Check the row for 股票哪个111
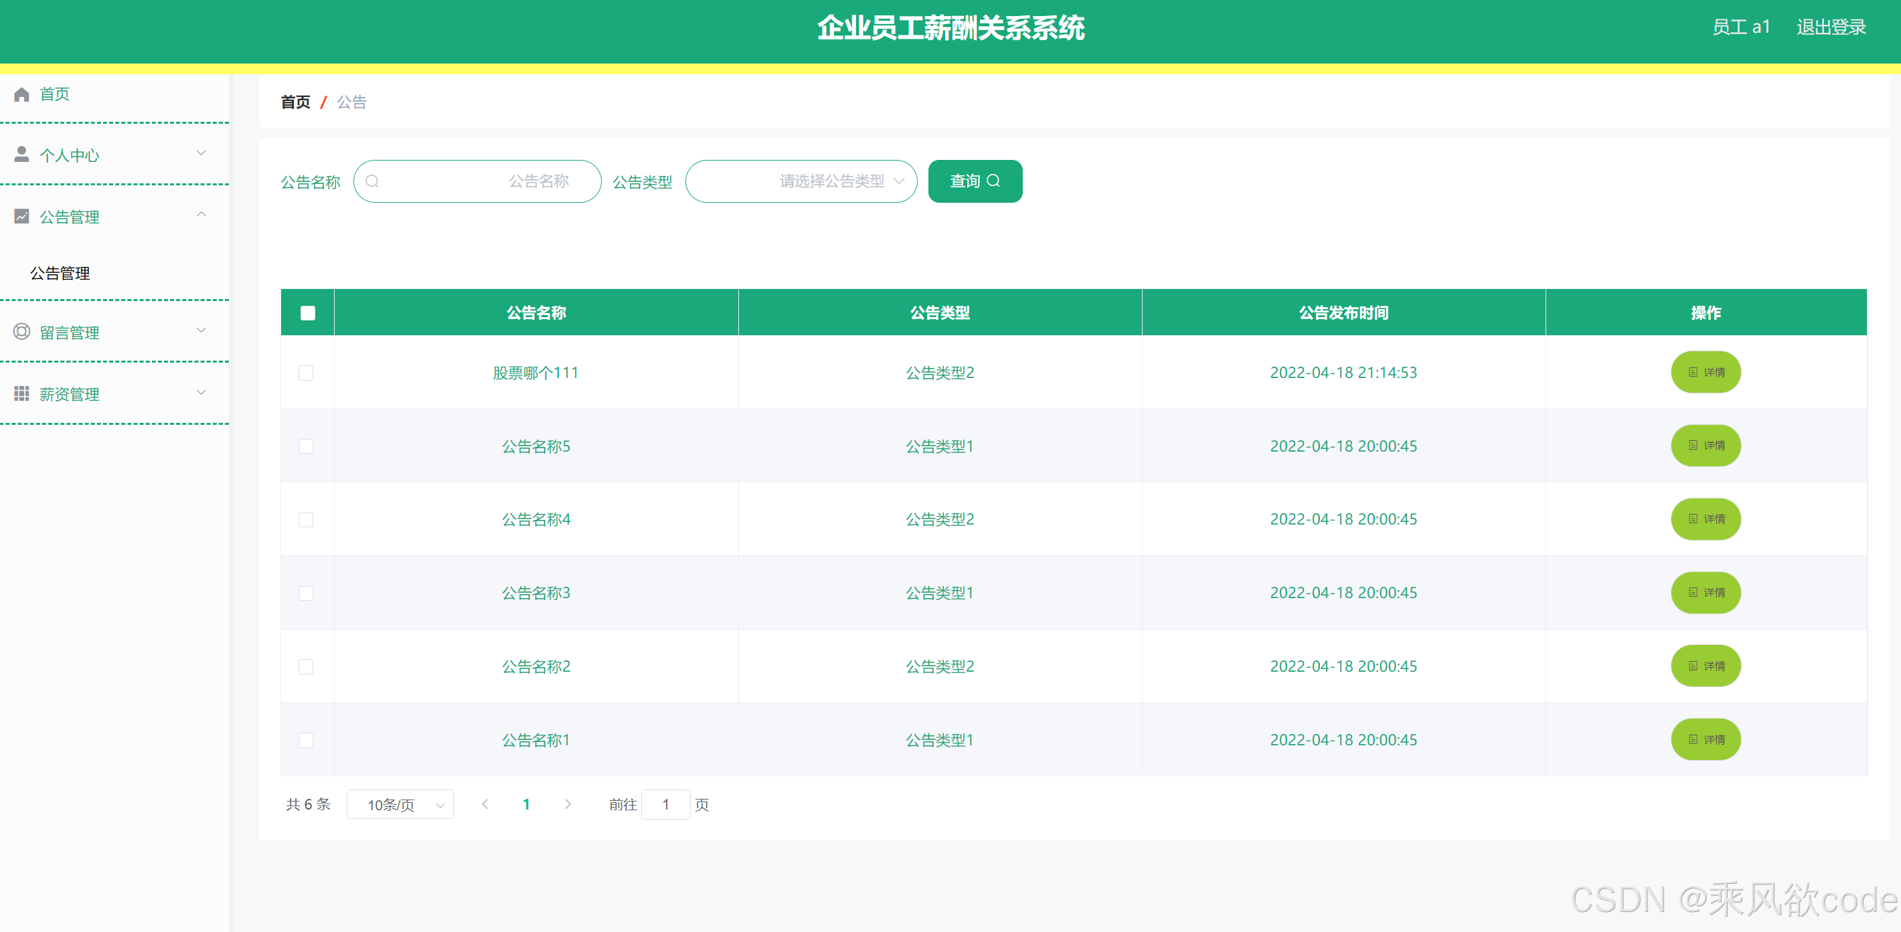 pyautogui.click(x=305, y=373)
